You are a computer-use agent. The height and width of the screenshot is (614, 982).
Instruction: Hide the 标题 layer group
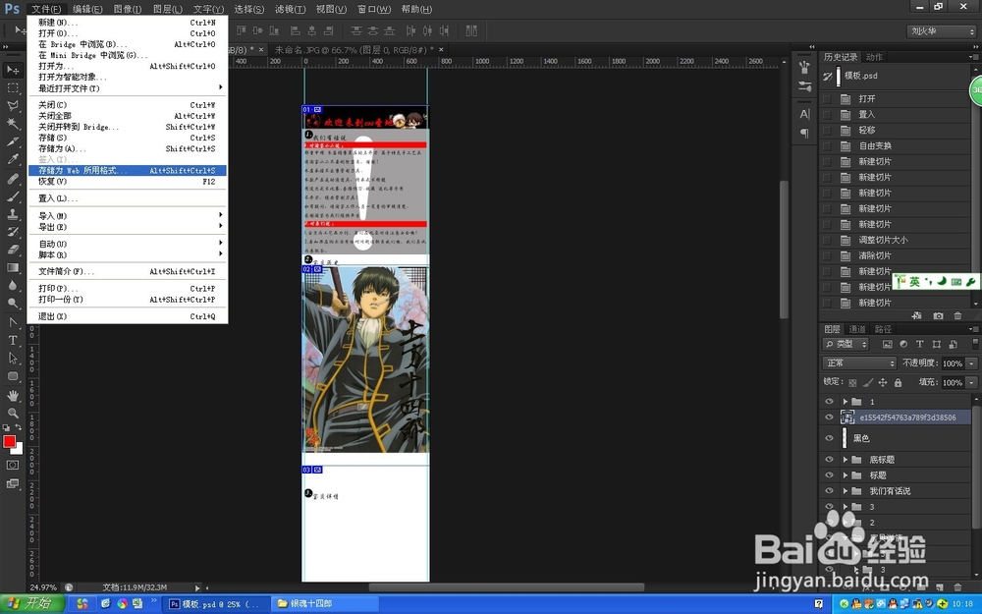[x=829, y=474]
